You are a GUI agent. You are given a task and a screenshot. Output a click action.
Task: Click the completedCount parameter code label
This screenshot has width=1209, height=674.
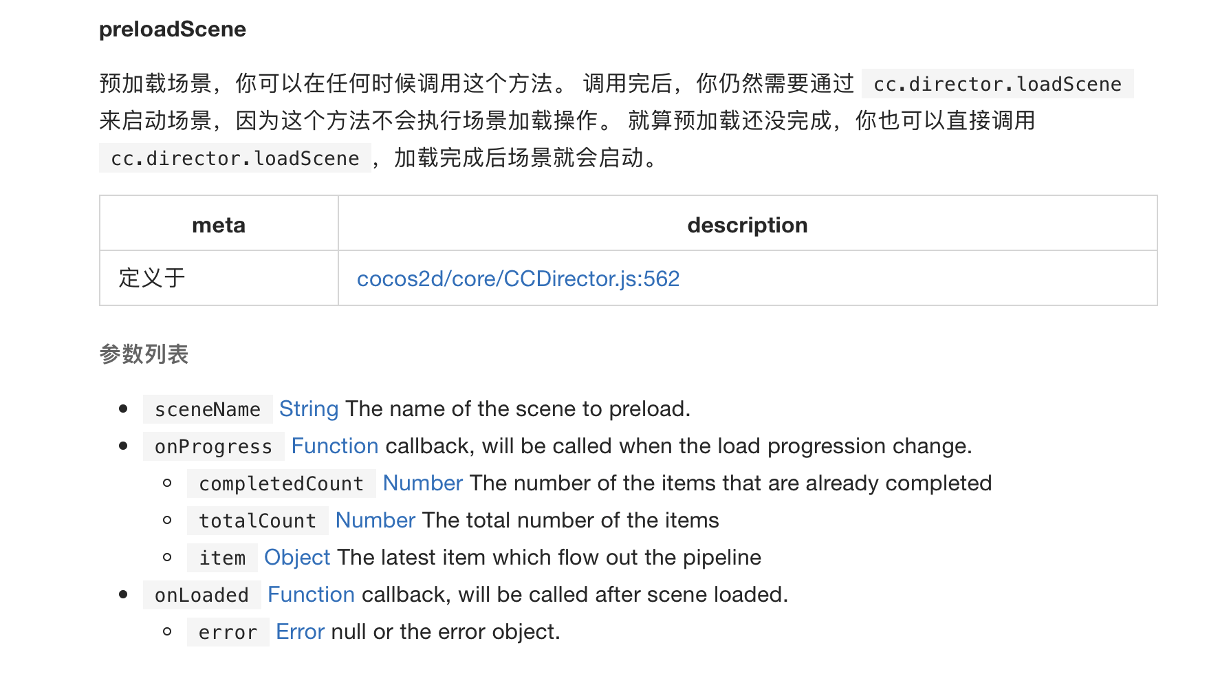pyautogui.click(x=281, y=484)
